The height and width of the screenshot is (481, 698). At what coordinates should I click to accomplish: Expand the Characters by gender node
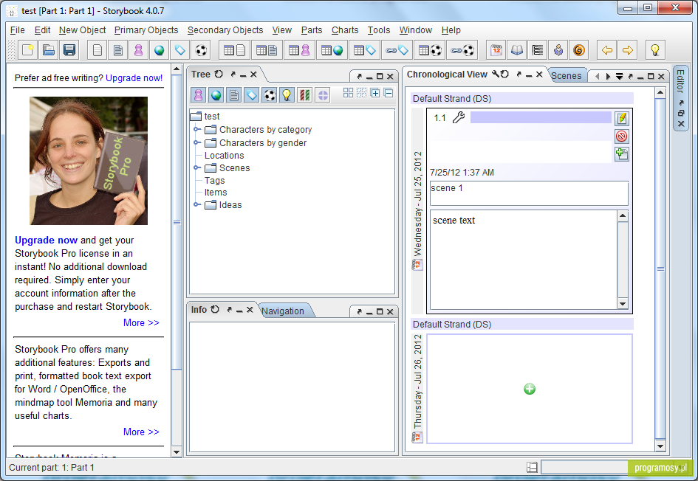coord(196,142)
